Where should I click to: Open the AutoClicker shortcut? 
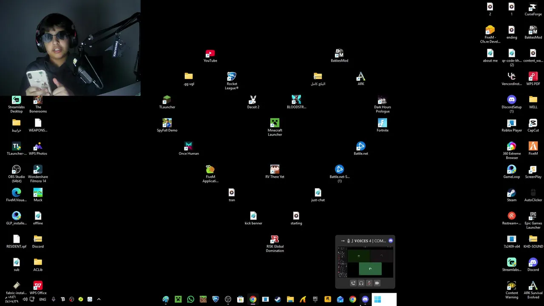tap(533, 195)
